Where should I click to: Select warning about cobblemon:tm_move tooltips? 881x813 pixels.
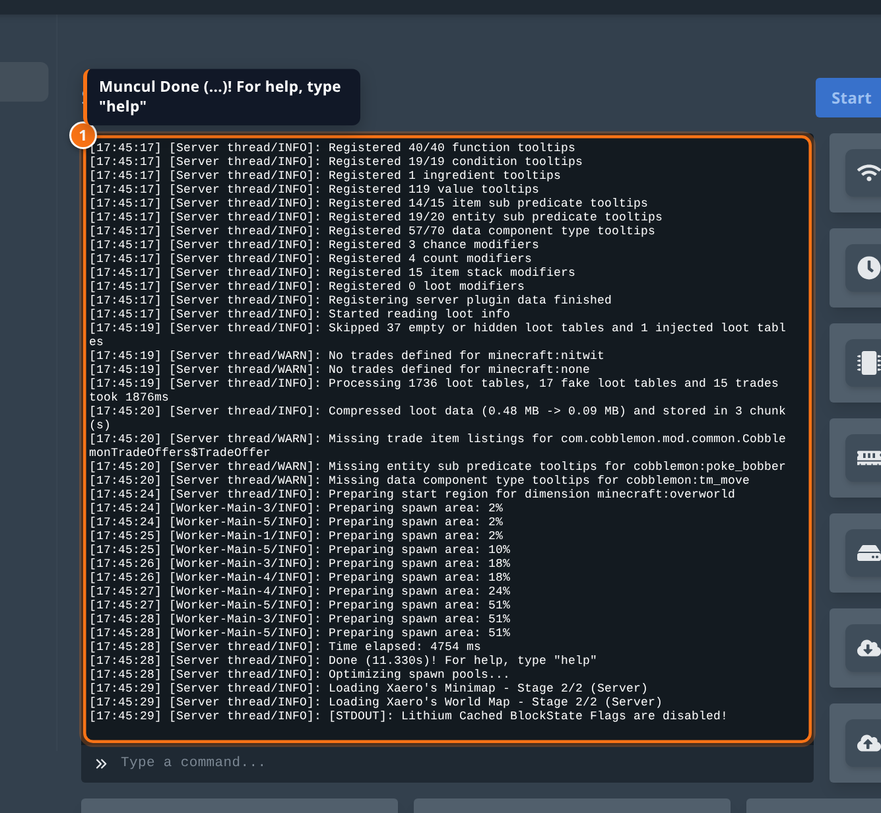(x=419, y=480)
